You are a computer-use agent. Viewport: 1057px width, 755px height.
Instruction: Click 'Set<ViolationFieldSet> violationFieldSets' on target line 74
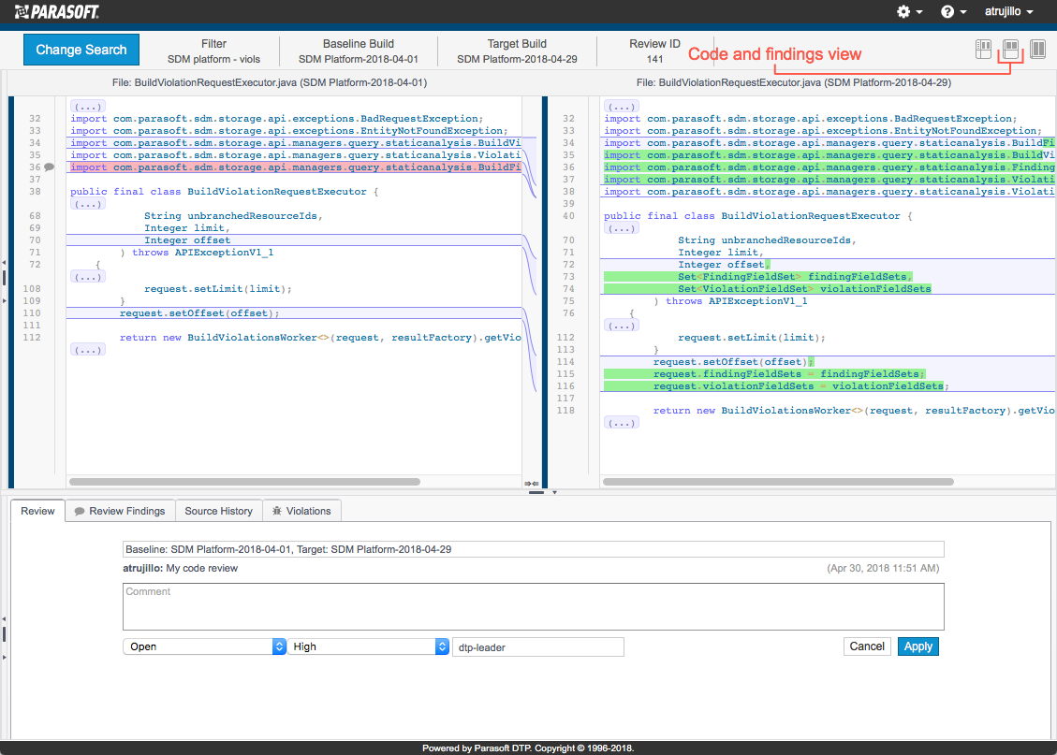[804, 289]
